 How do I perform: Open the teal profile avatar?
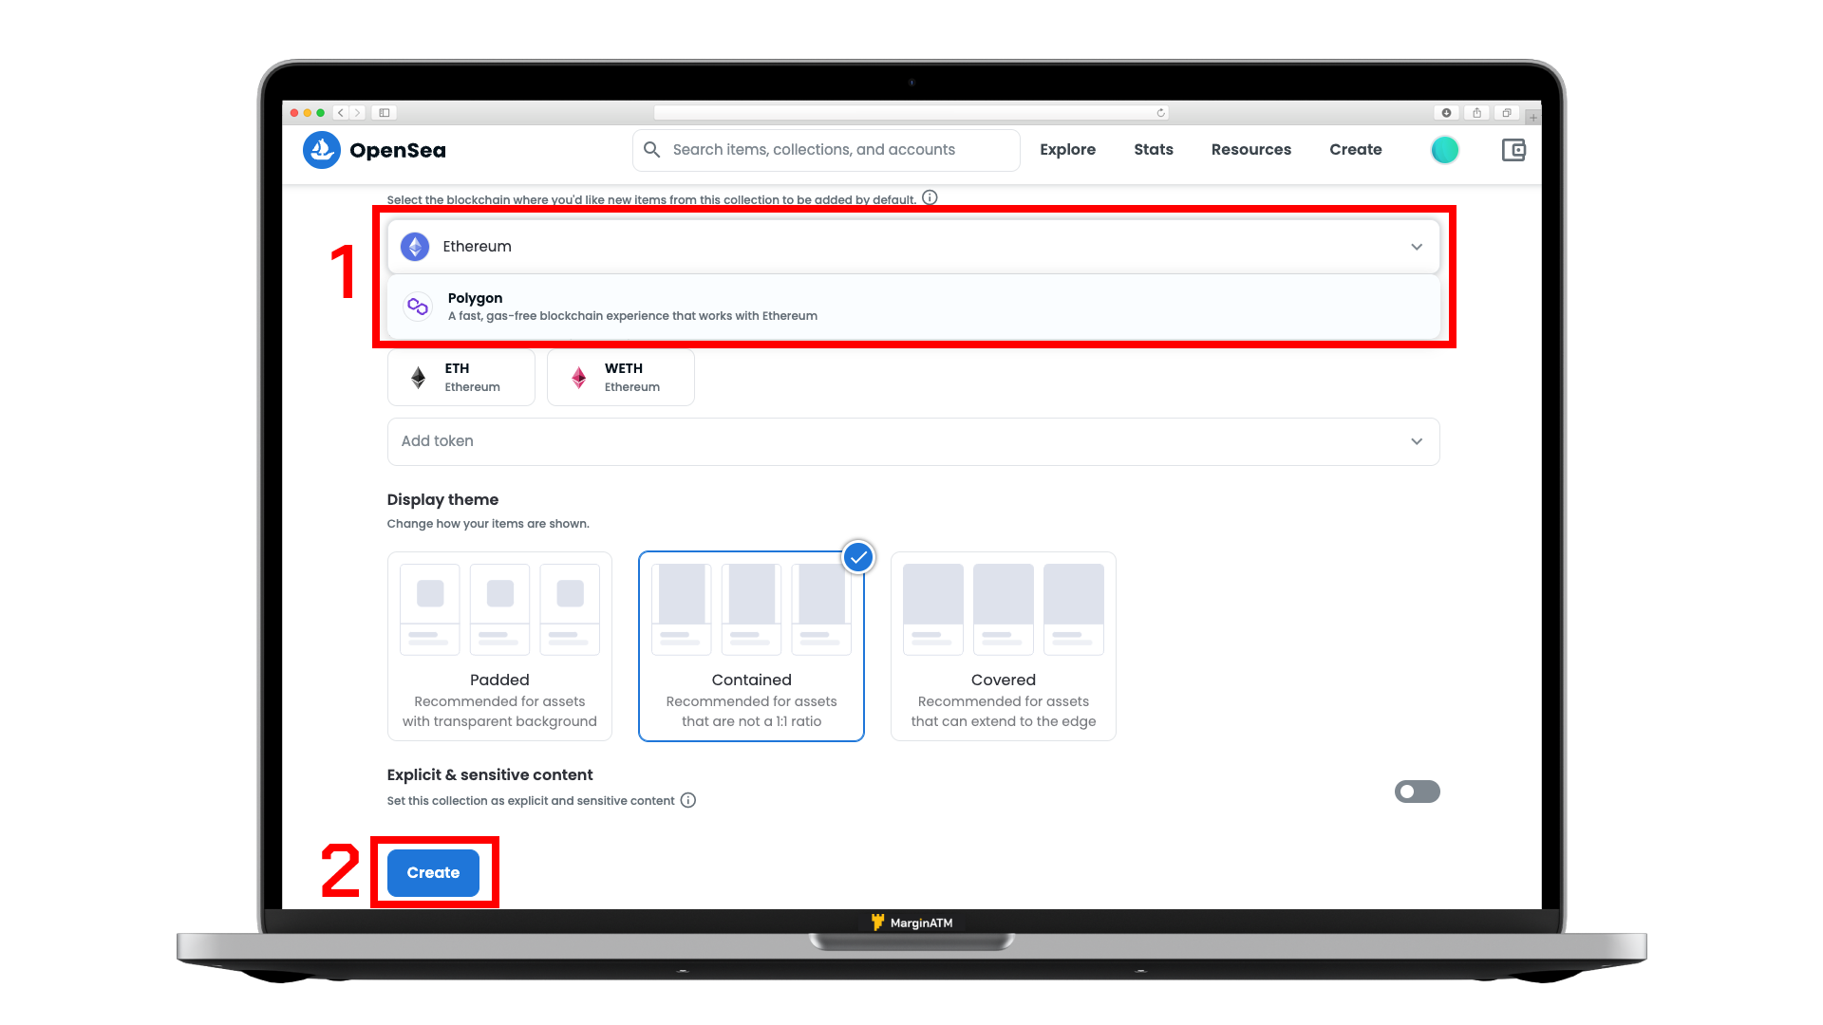coord(1444,150)
